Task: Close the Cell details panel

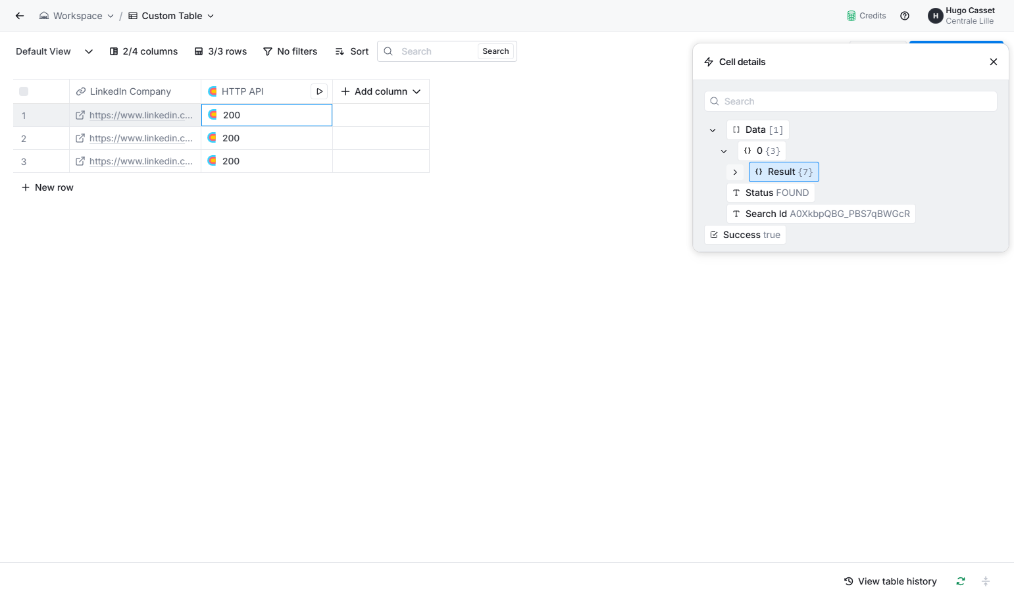Action: pos(994,62)
